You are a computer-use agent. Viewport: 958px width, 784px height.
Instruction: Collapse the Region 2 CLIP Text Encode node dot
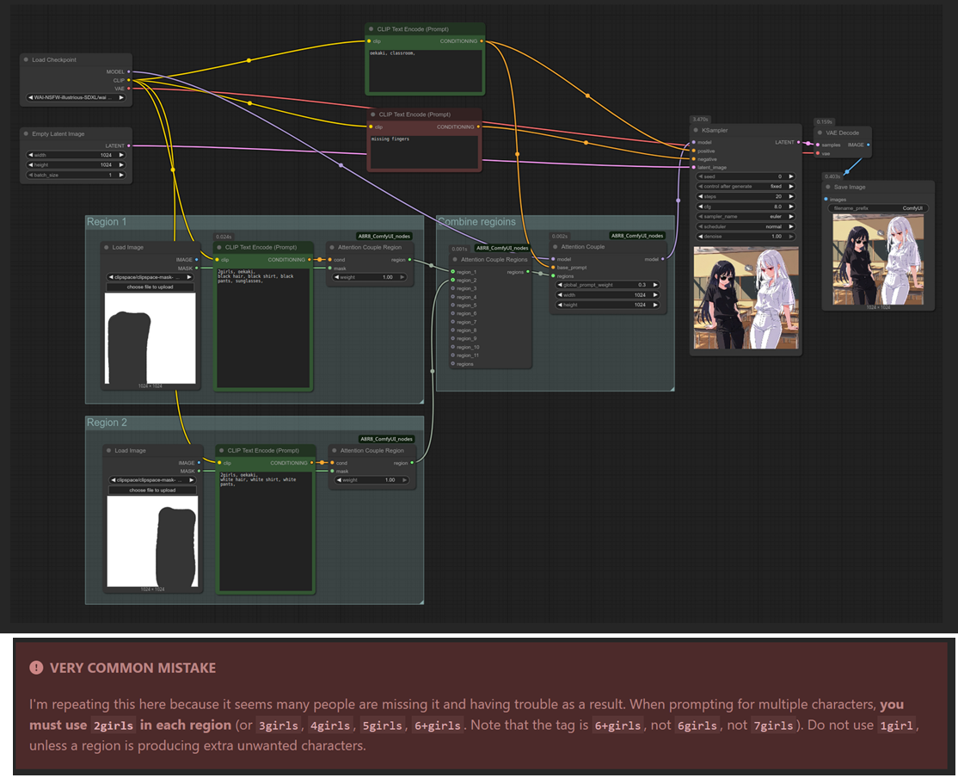[221, 451]
